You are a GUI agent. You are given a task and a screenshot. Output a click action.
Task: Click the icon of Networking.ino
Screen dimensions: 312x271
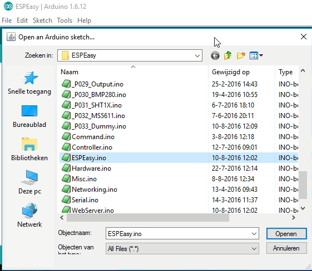(x=66, y=190)
